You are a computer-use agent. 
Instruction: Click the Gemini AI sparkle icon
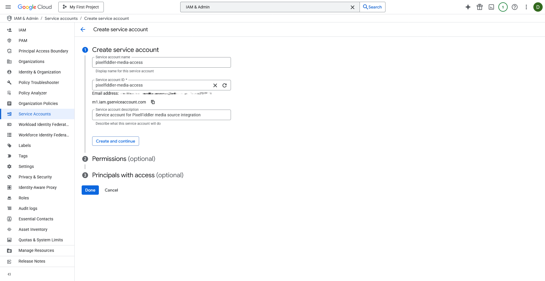468,7
